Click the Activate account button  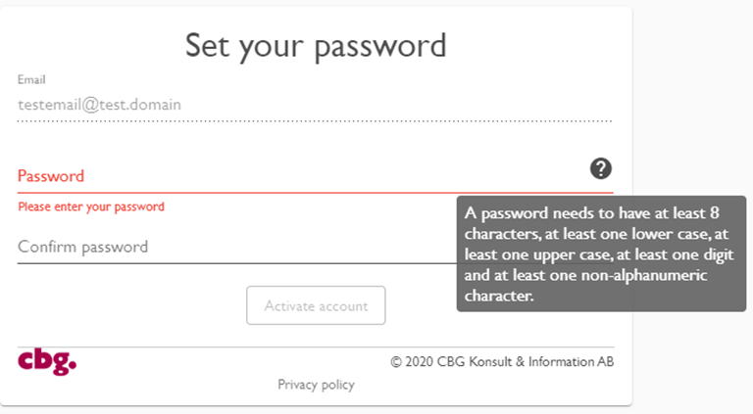[x=316, y=305]
